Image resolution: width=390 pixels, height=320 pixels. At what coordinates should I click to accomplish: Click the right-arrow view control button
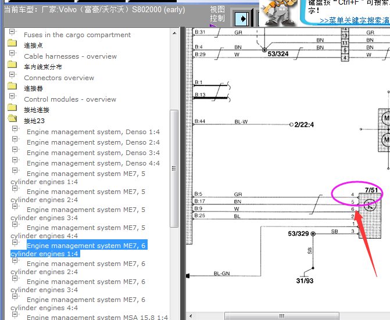pos(242,19)
